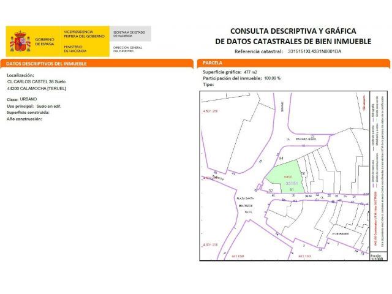Viewport: 392px width, 294px height.
Task: Click 'SECRETARÍA DE ESTADO DE HACIENDA' text
Action: tap(129, 34)
